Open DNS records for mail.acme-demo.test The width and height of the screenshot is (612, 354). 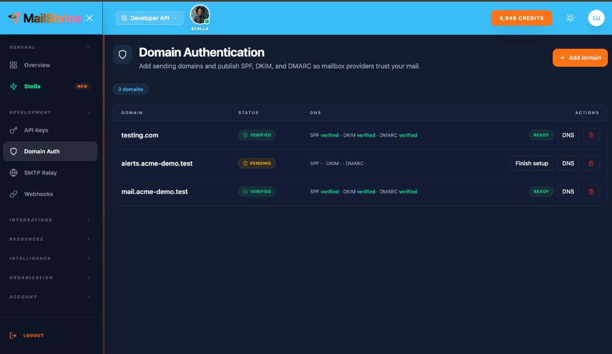(x=568, y=192)
